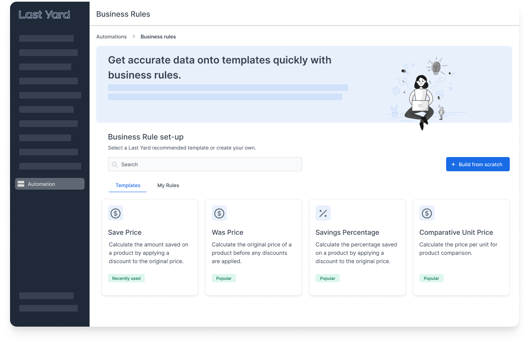The width and height of the screenshot is (529, 345).
Task: Open the Was Price template title
Action: pyautogui.click(x=227, y=233)
